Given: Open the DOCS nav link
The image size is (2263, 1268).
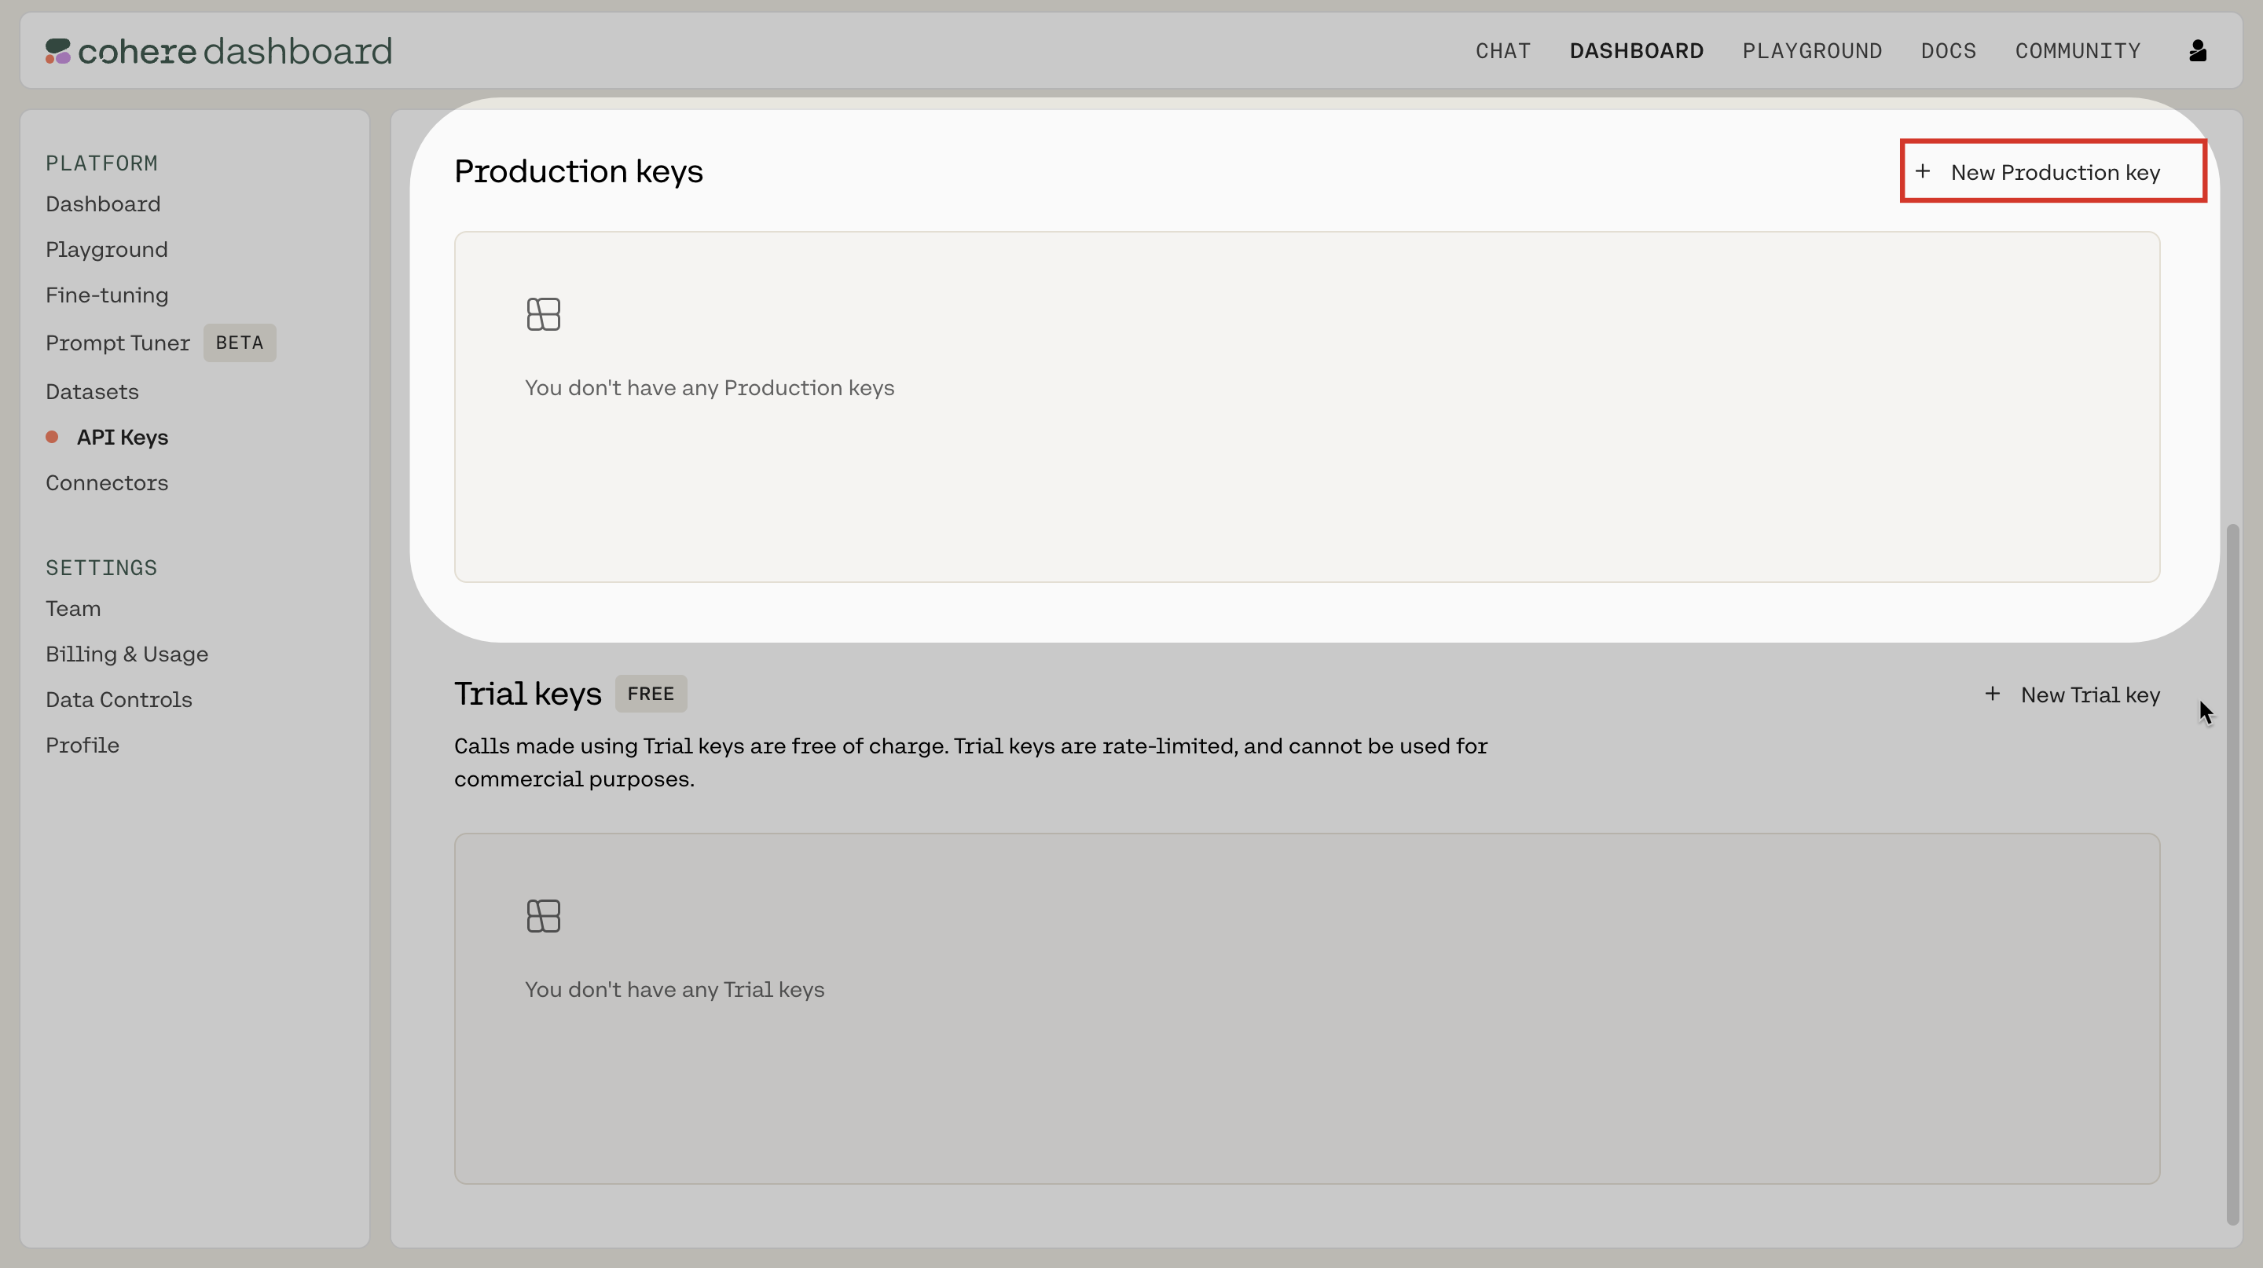Looking at the screenshot, I should pyautogui.click(x=1948, y=51).
